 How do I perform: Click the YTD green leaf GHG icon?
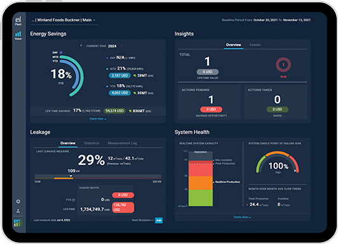[x=135, y=93]
